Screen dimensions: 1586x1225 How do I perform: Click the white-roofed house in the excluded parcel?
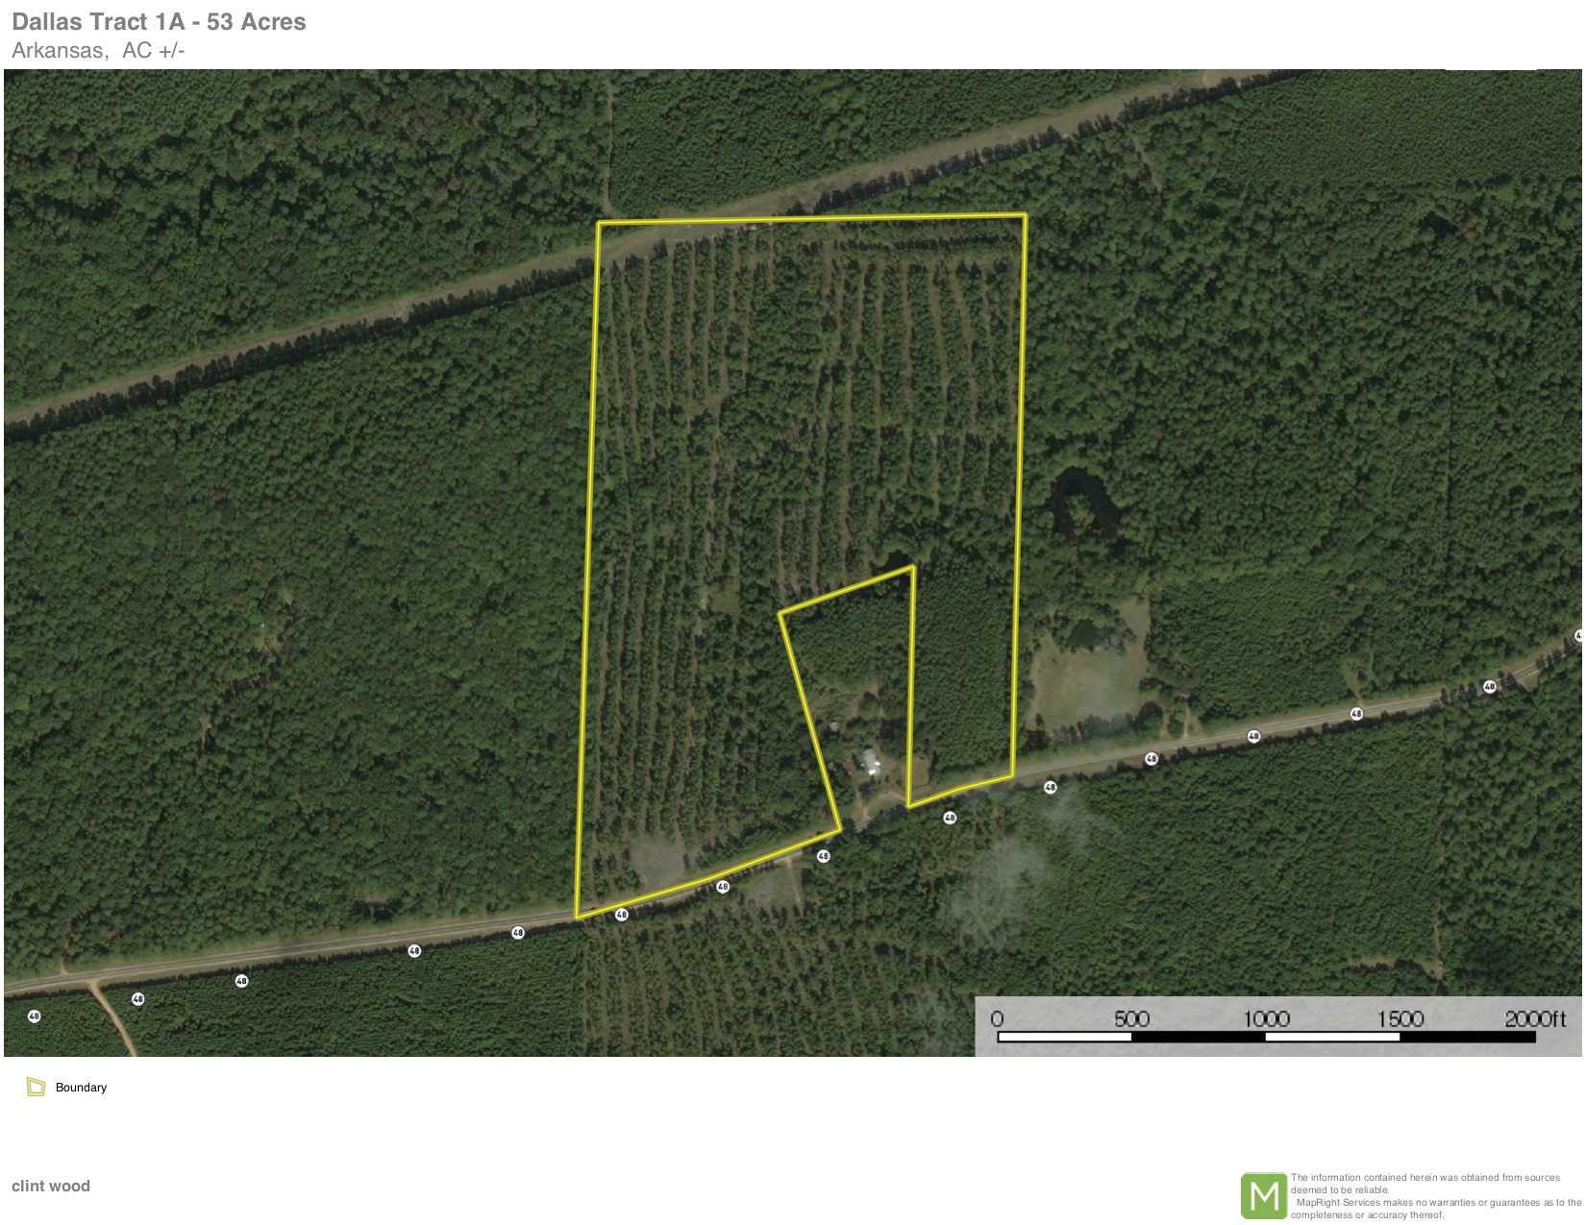(x=871, y=762)
